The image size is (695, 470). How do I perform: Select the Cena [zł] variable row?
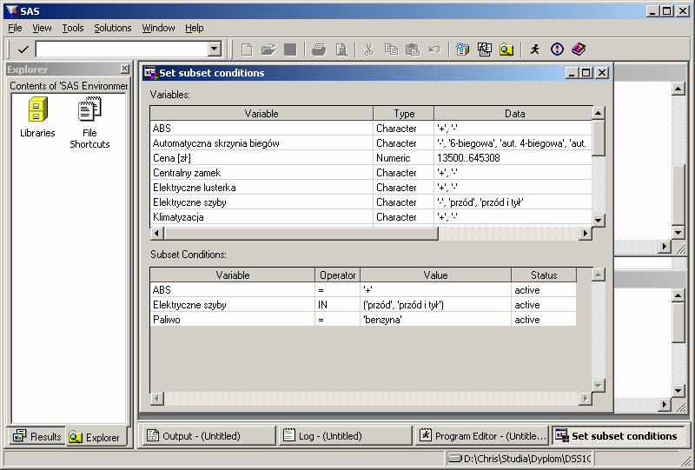pyautogui.click(x=371, y=158)
